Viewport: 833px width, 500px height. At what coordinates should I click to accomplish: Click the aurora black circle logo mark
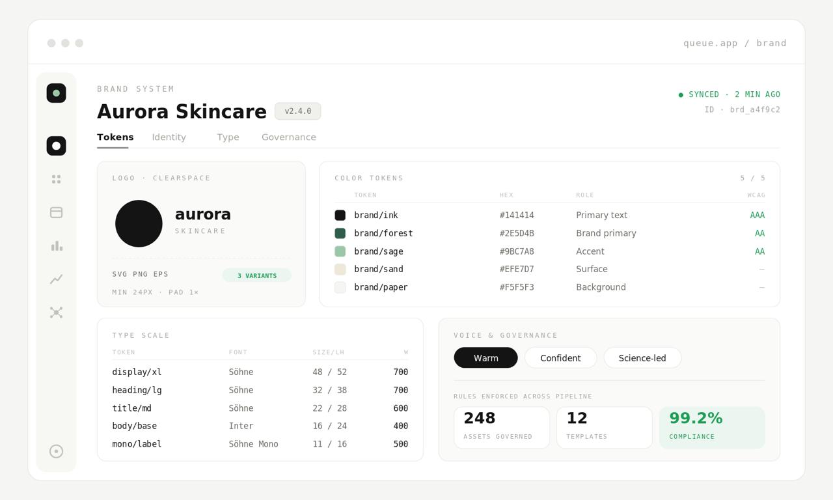(x=139, y=223)
